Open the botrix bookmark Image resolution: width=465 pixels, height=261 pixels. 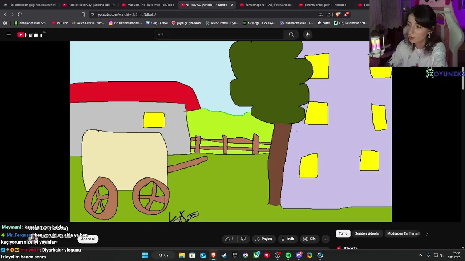[x=324, y=23]
